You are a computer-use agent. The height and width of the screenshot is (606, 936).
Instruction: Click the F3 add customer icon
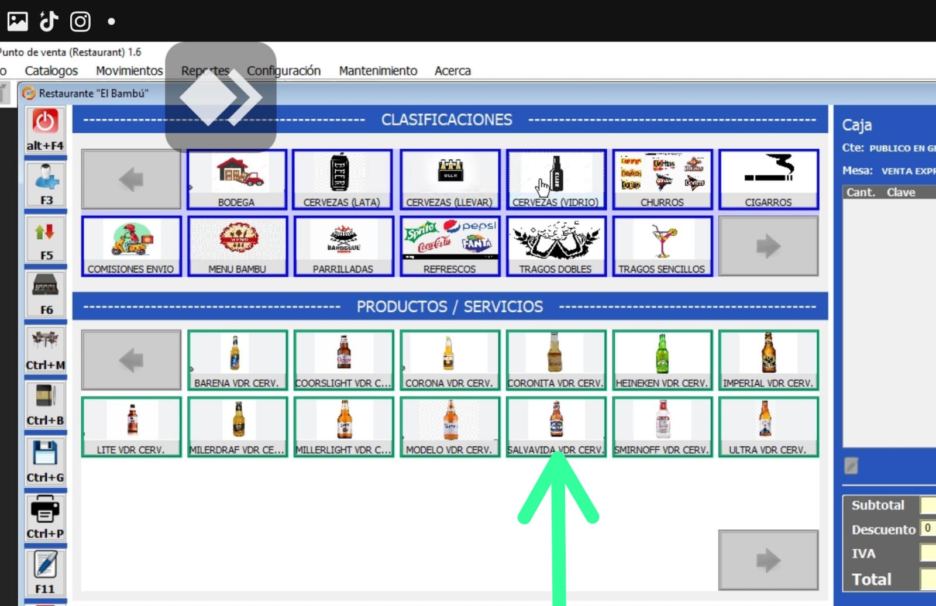[45, 184]
